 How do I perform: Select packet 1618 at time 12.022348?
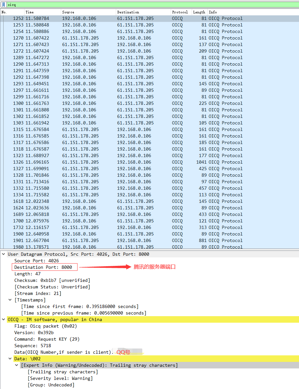click(149, 201)
